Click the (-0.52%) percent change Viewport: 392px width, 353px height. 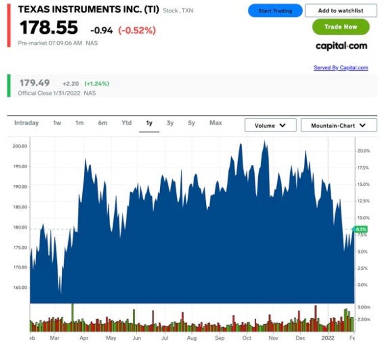(137, 30)
